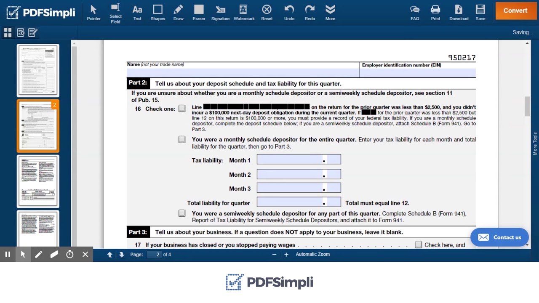539x303 pixels.
Task: Select the recorder pen annotation tool
Action: (39, 254)
